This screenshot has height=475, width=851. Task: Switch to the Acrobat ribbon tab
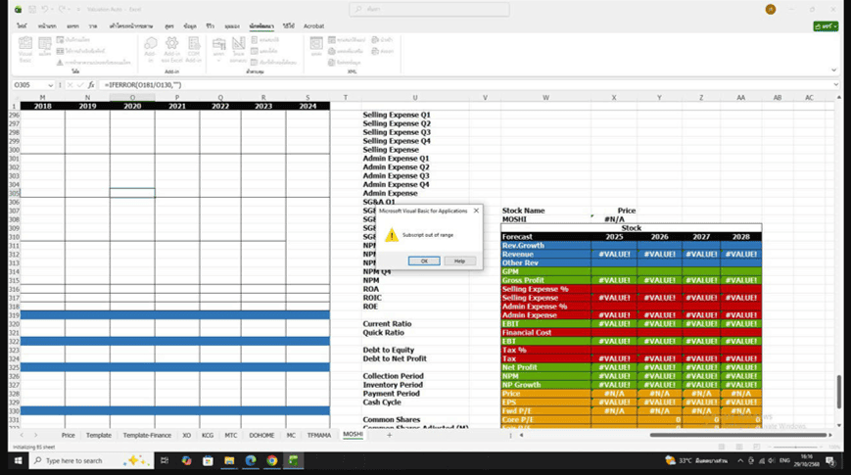pos(313,25)
